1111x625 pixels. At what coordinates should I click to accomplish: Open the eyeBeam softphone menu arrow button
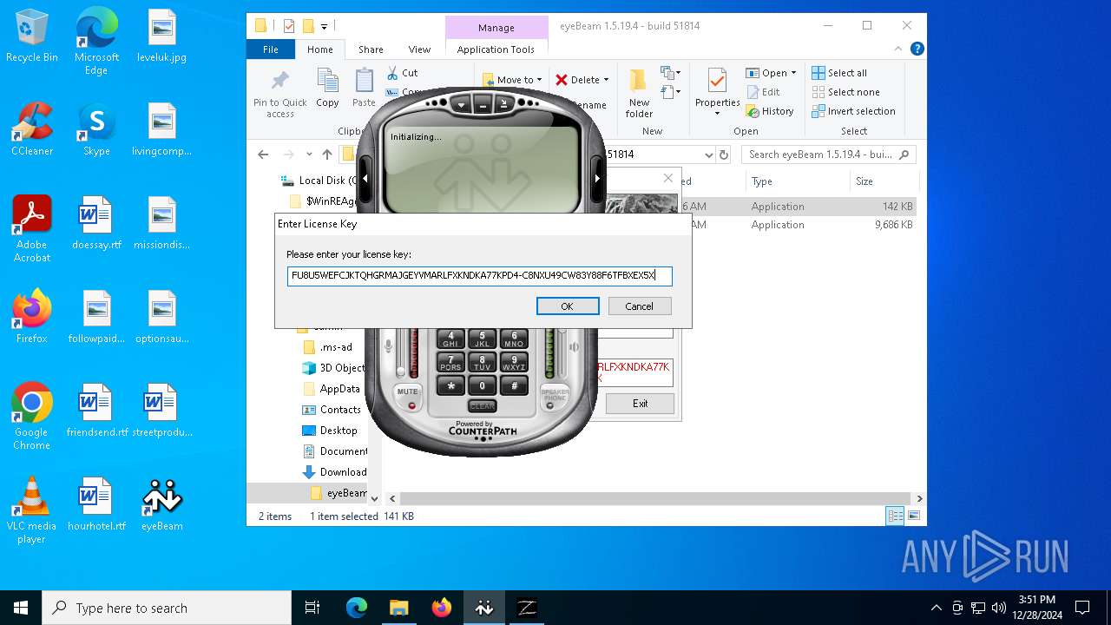(x=462, y=105)
